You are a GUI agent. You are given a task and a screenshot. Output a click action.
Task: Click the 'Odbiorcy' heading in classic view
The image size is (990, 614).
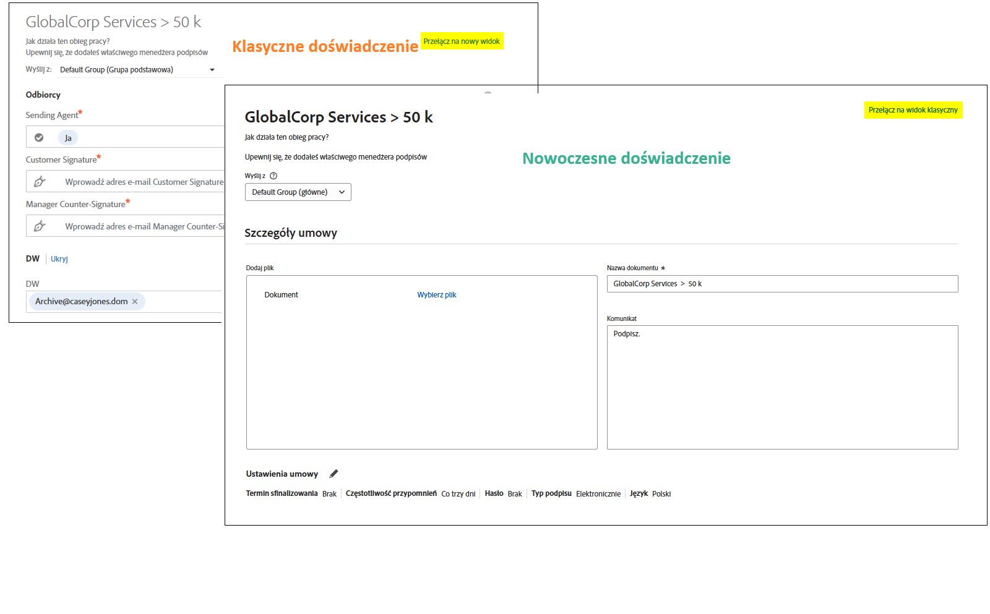point(43,95)
